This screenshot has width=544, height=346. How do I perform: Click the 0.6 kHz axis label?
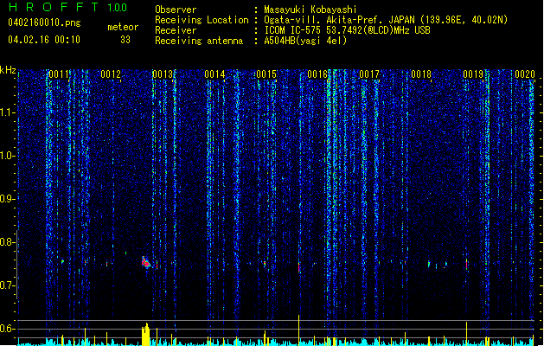pyautogui.click(x=8, y=329)
